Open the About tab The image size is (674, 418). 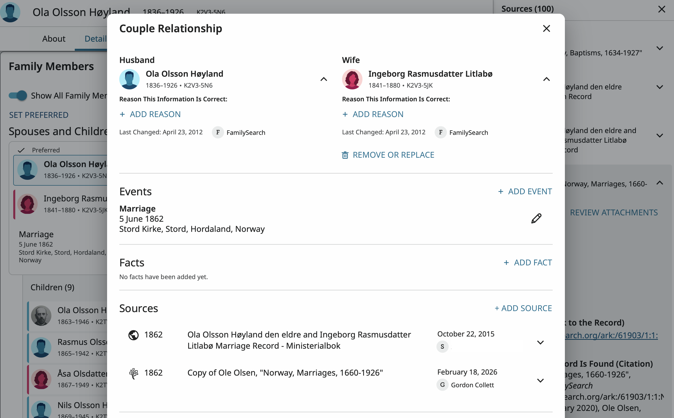click(54, 39)
